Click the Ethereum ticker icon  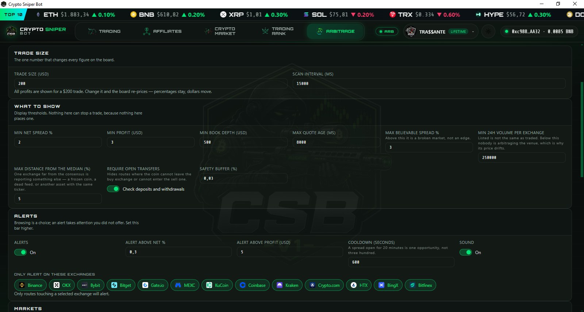(38, 15)
